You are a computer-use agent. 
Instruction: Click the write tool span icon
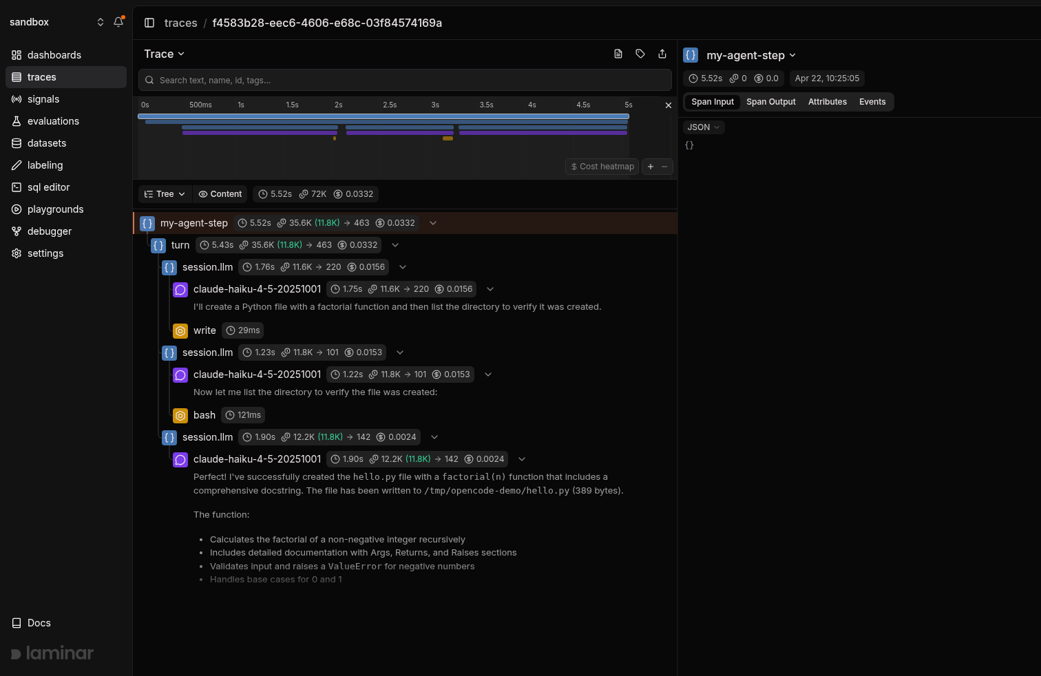point(180,330)
